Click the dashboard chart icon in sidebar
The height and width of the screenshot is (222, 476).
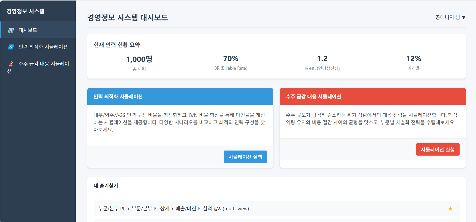11,30
